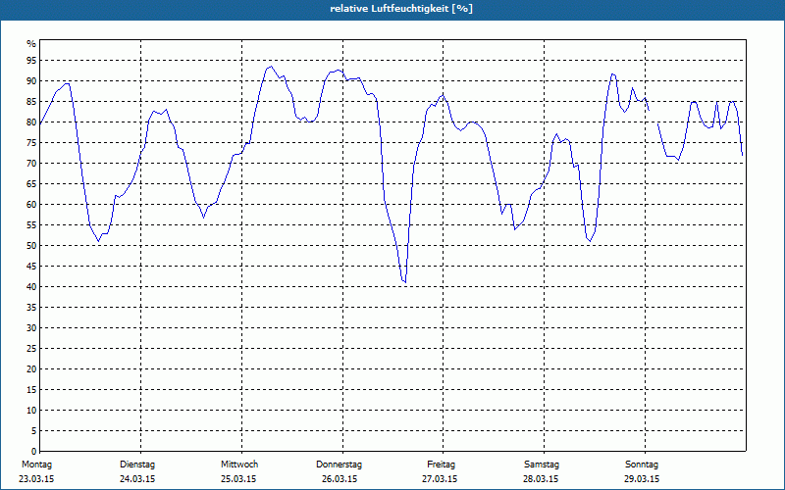
Task: Select the '24.03.15' date label
Action: click(137, 479)
